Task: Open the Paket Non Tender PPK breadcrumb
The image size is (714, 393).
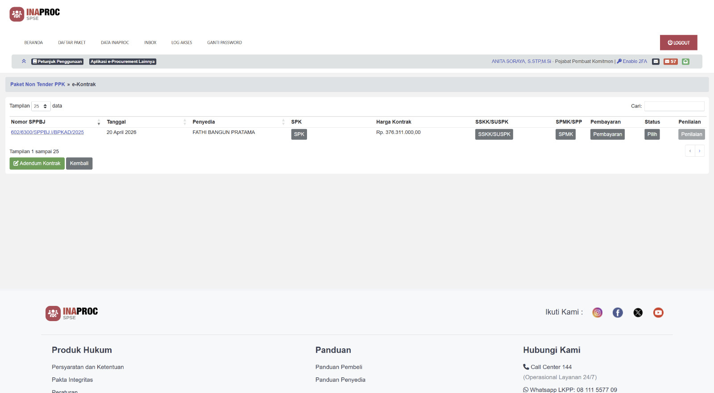Action: point(37,84)
